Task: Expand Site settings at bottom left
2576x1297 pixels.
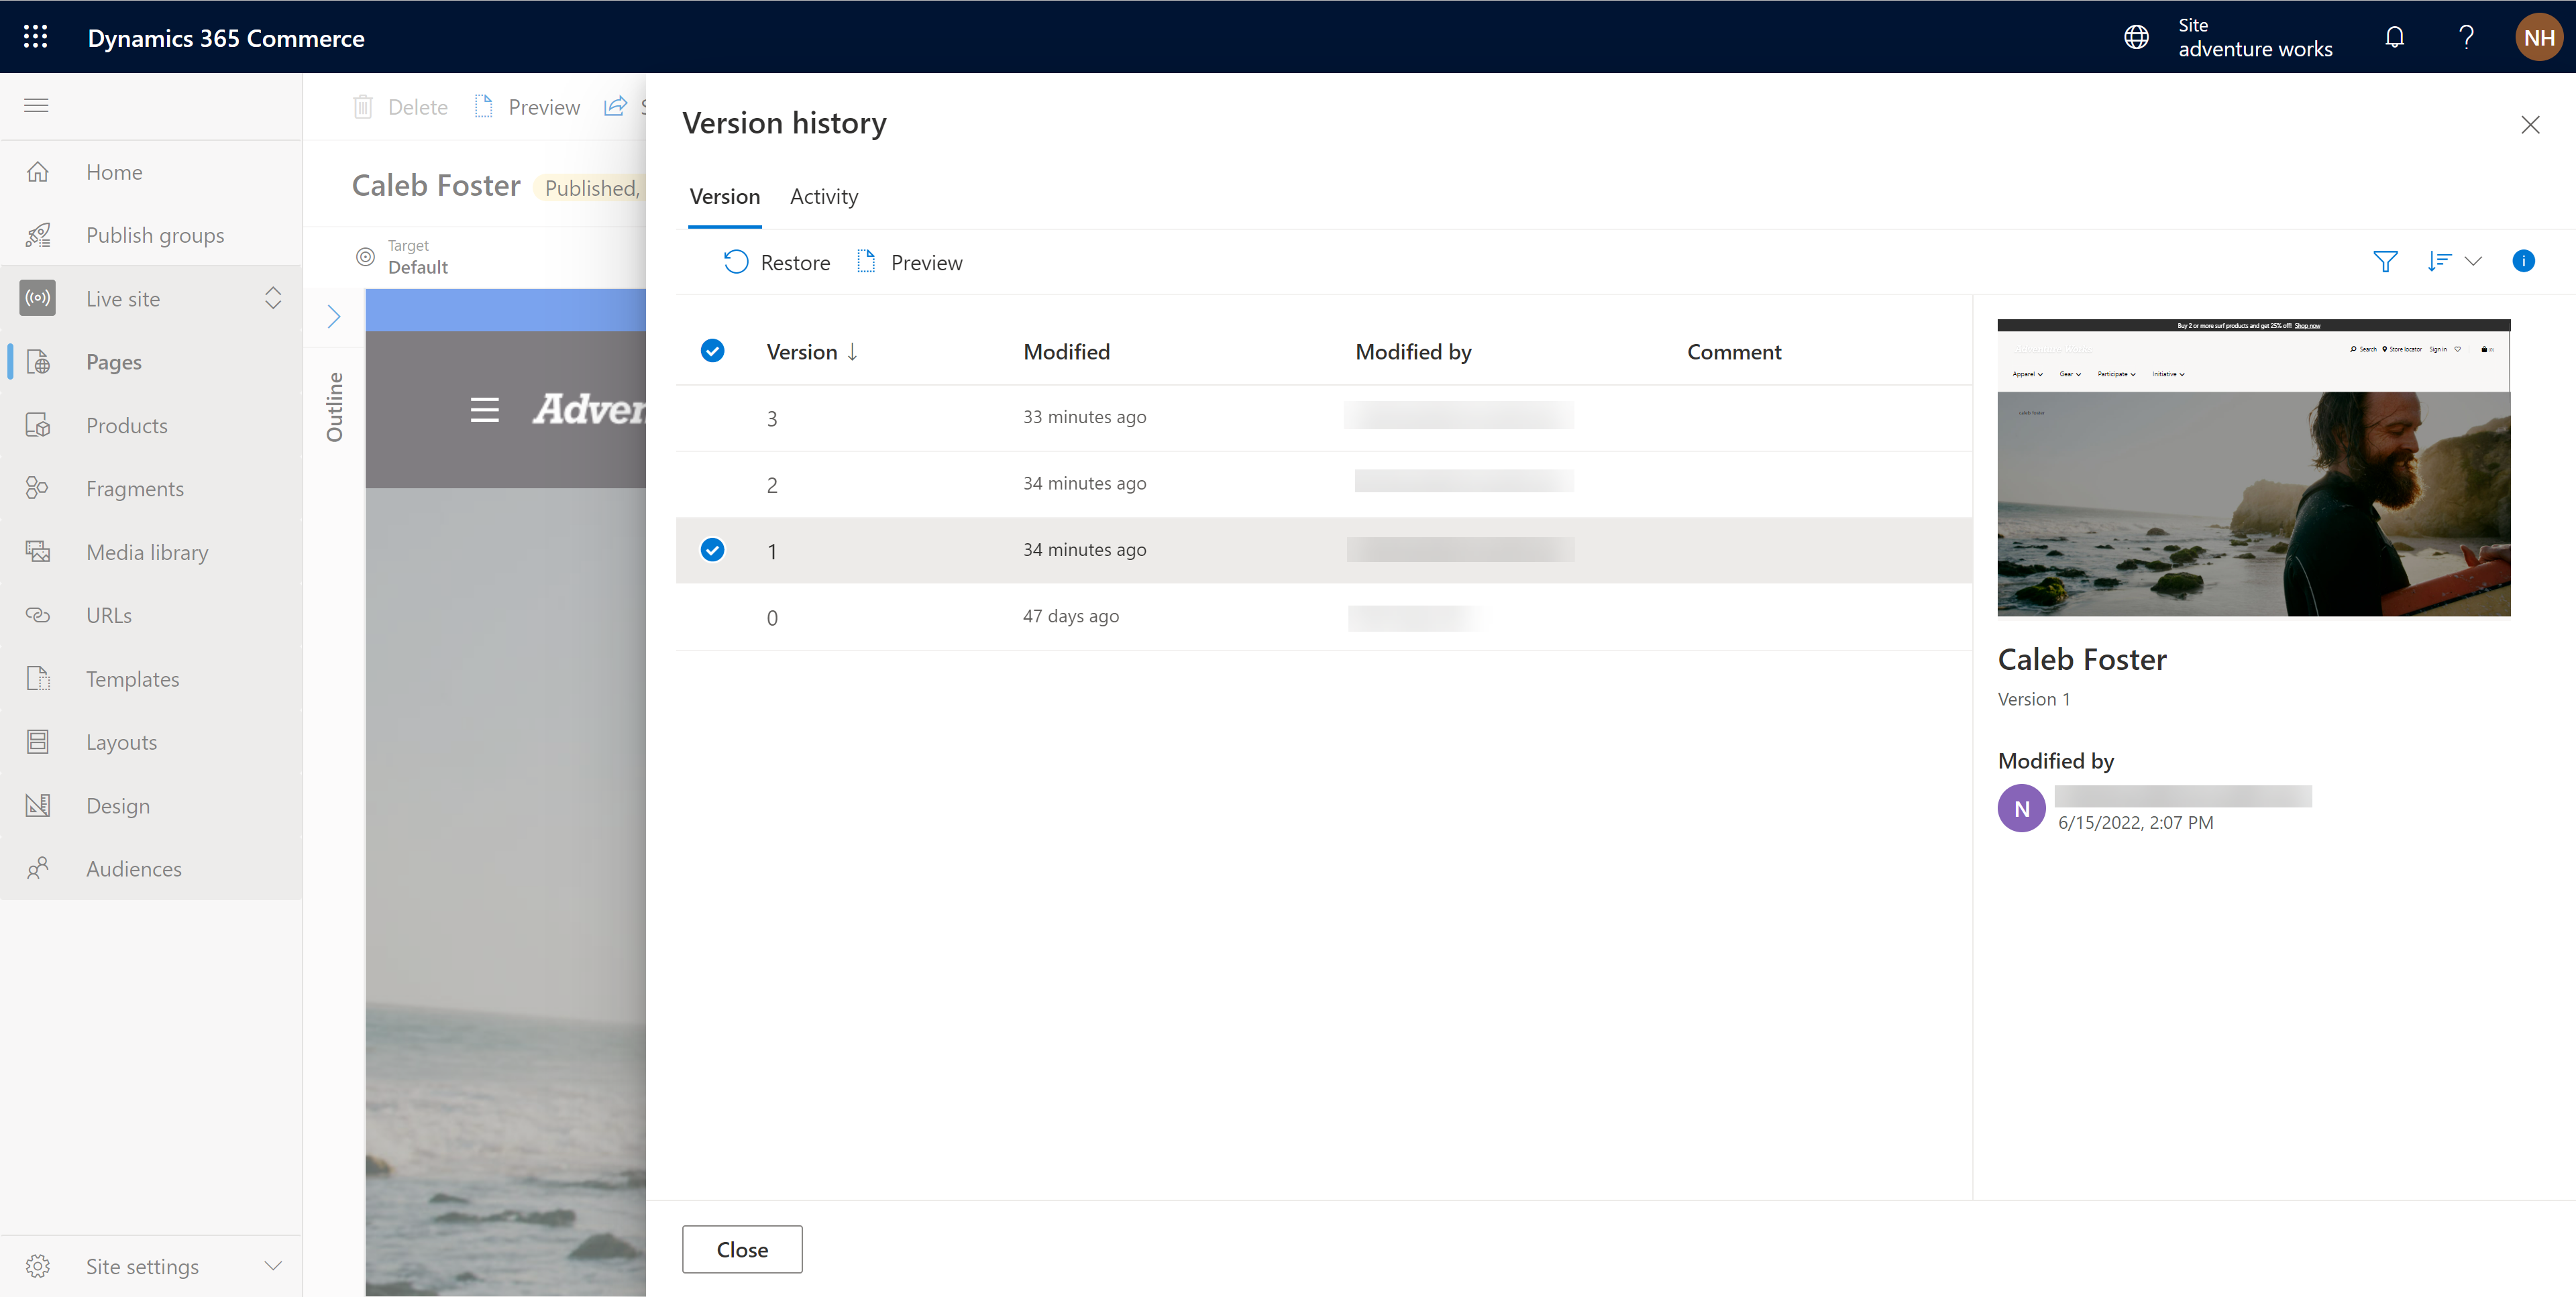Action: (270, 1264)
